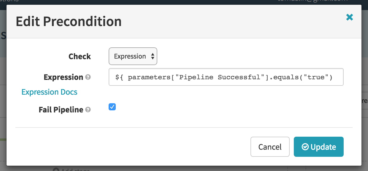The height and width of the screenshot is (171, 368).
Task: Open the Expression Docs link
Action: [50, 92]
